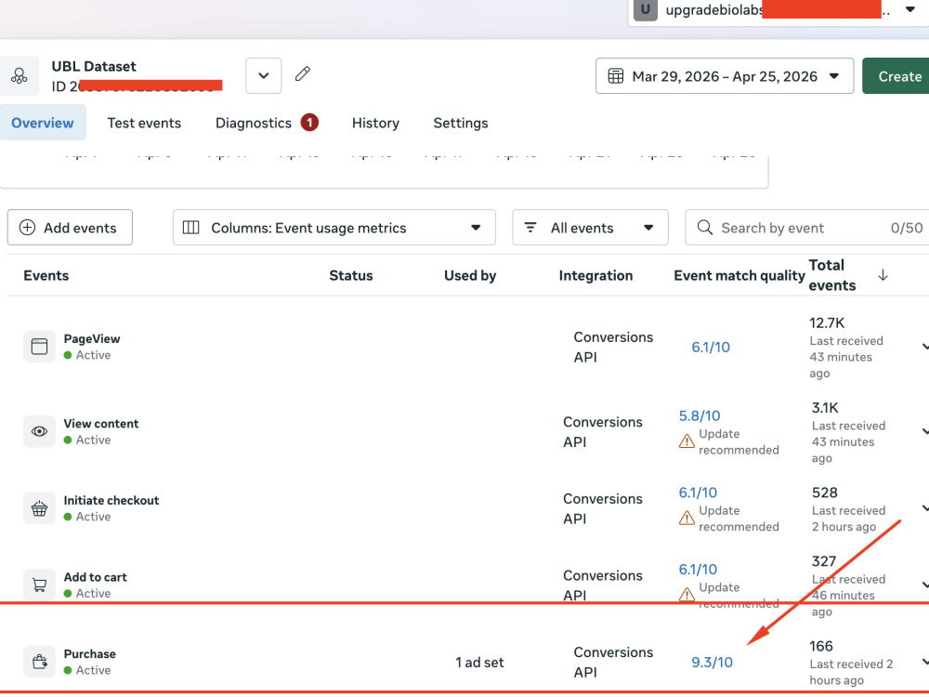Image resolution: width=929 pixels, height=697 pixels.
Task: Click the 12.7K total events value
Action: [x=827, y=323]
